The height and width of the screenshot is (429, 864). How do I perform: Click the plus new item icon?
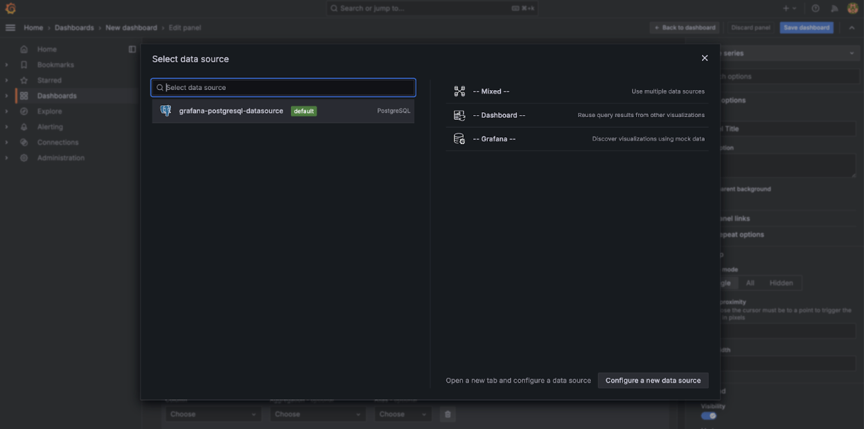786,8
